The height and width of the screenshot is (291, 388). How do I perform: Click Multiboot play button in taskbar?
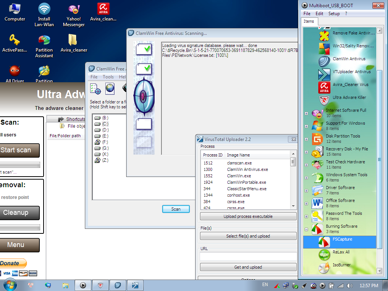coord(83,286)
